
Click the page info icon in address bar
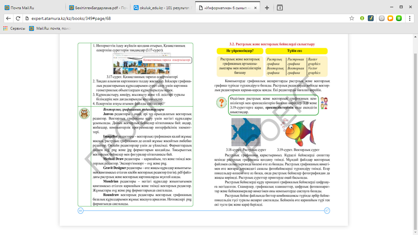[x=27, y=18]
